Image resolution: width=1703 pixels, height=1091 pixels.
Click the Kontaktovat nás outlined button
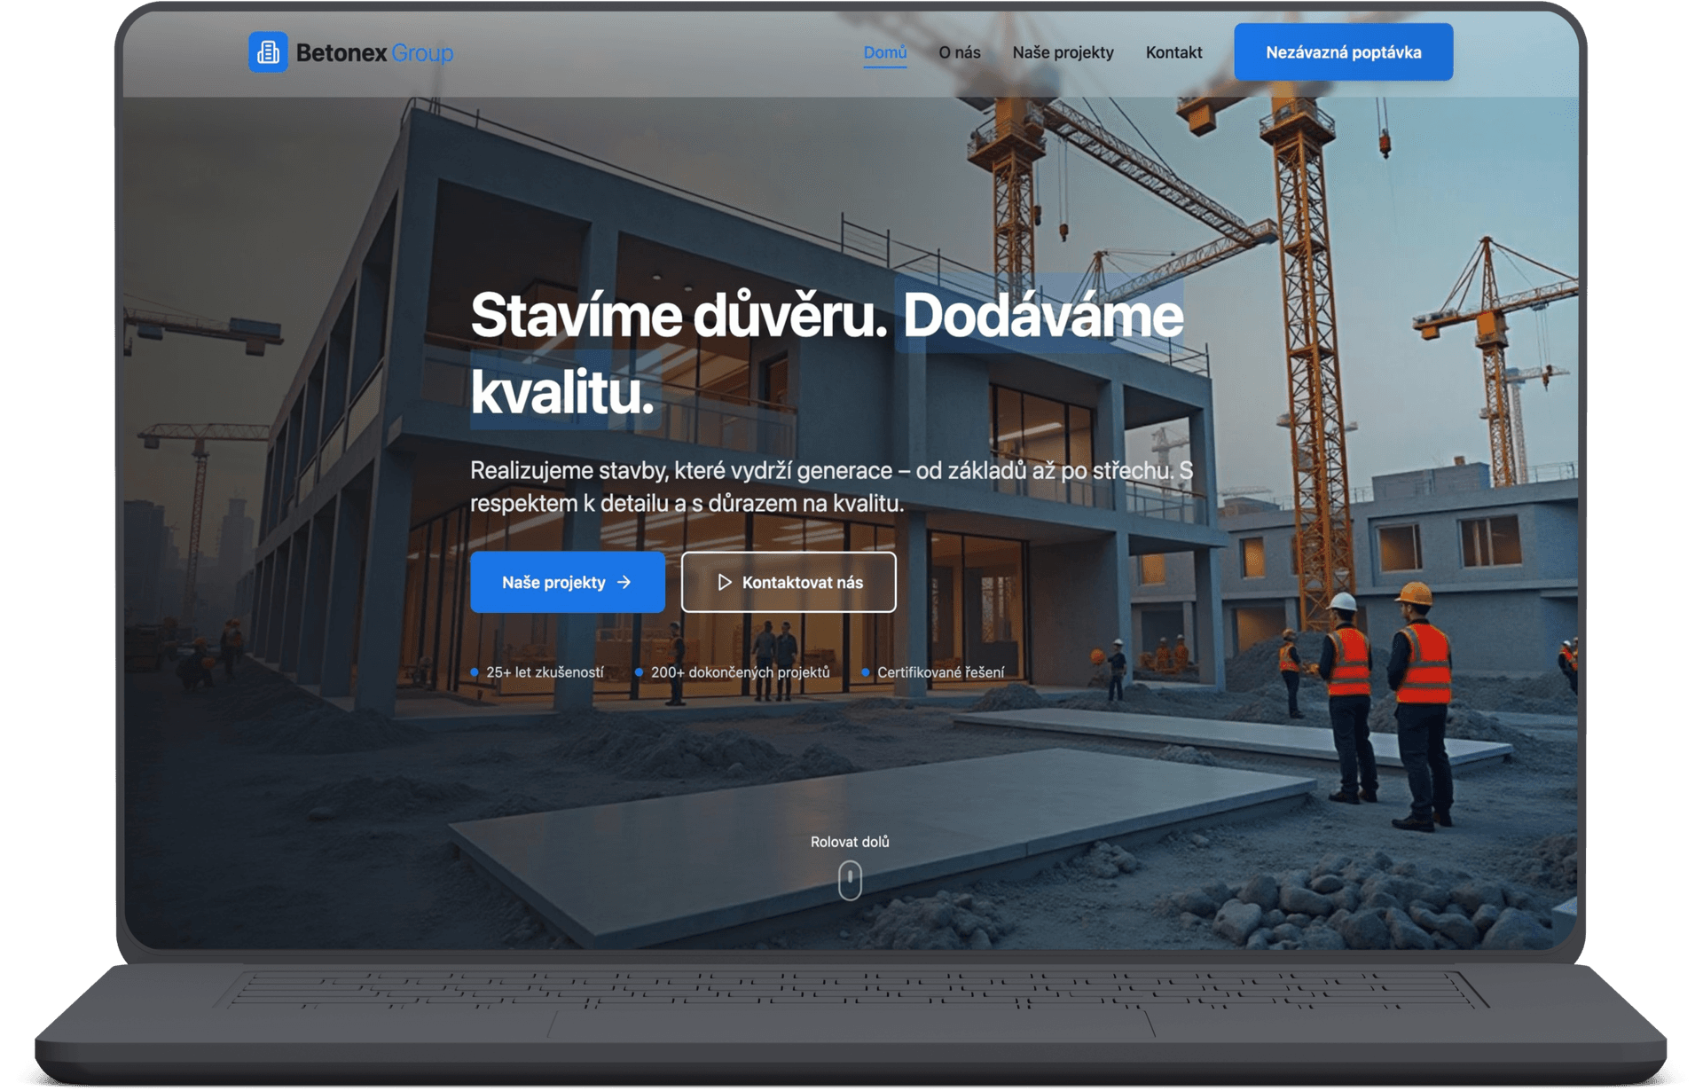coord(789,582)
